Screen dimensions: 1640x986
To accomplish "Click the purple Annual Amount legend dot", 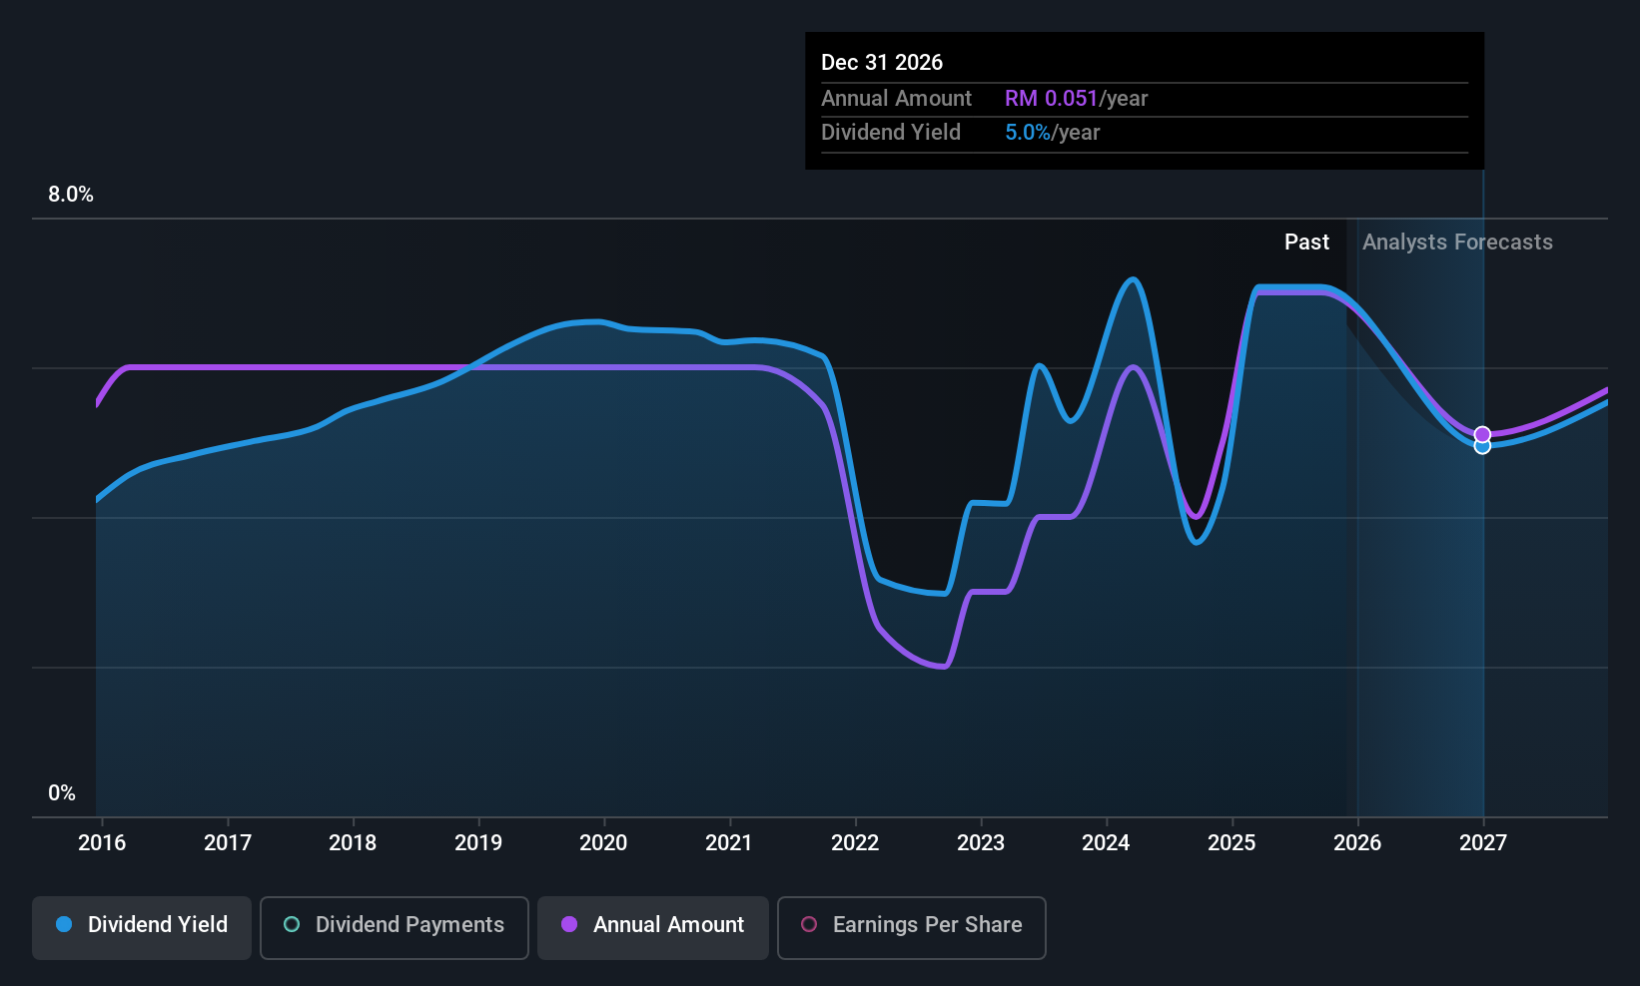I will click(569, 924).
